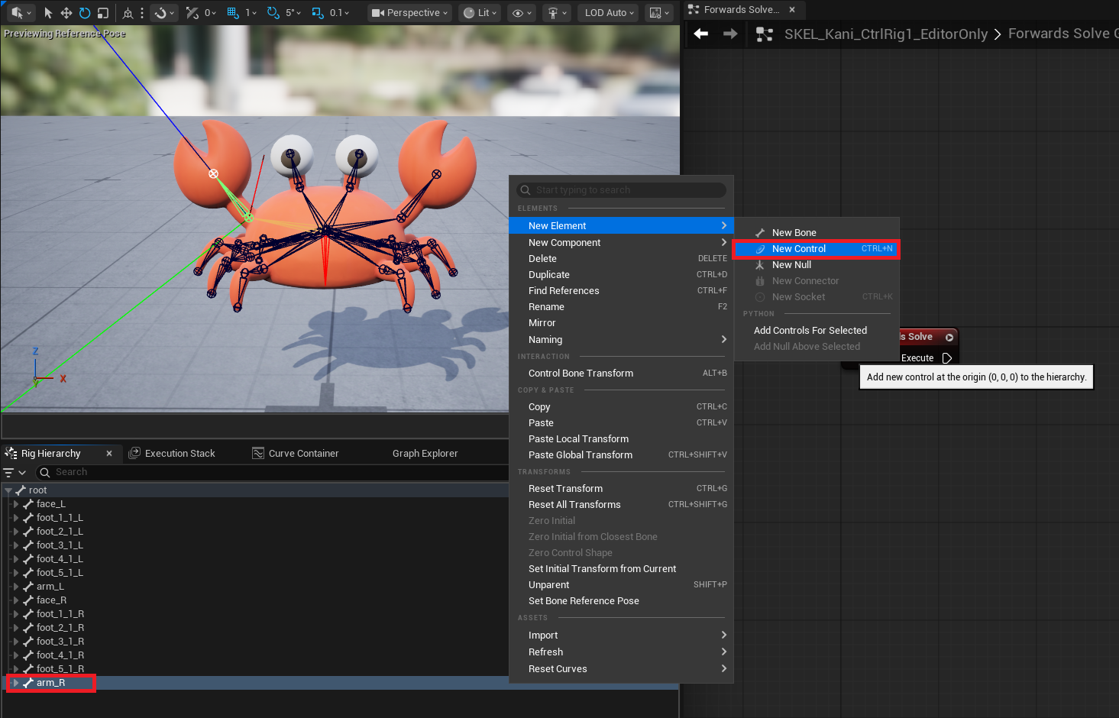Switch to the Graph Explorer tab

[x=425, y=454]
